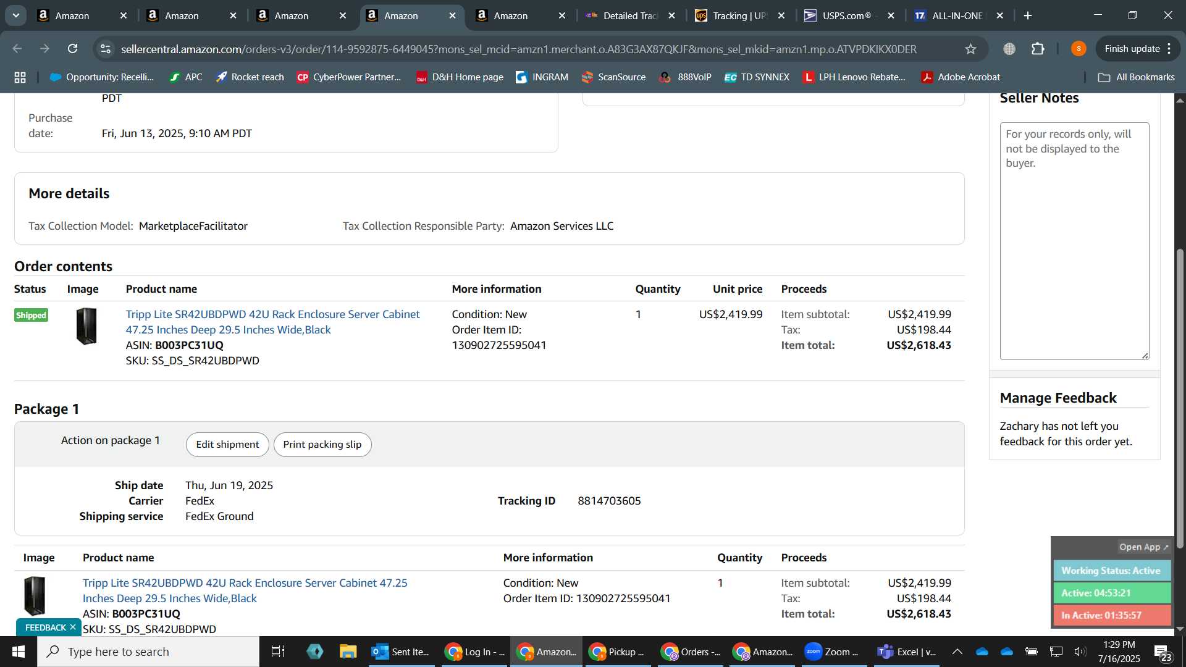1186x667 pixels.
Task: Reload the Seller Central page
Action: 72,49
